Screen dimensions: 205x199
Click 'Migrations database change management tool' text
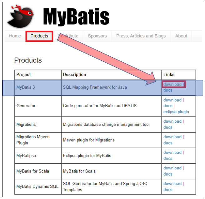pos(106,125)
